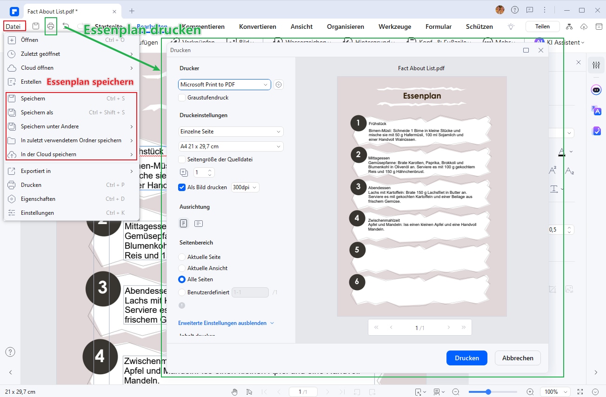This screenshot has width=606, height=397.
Task: Open a new tab with plus icon
Action: point(132,10)
